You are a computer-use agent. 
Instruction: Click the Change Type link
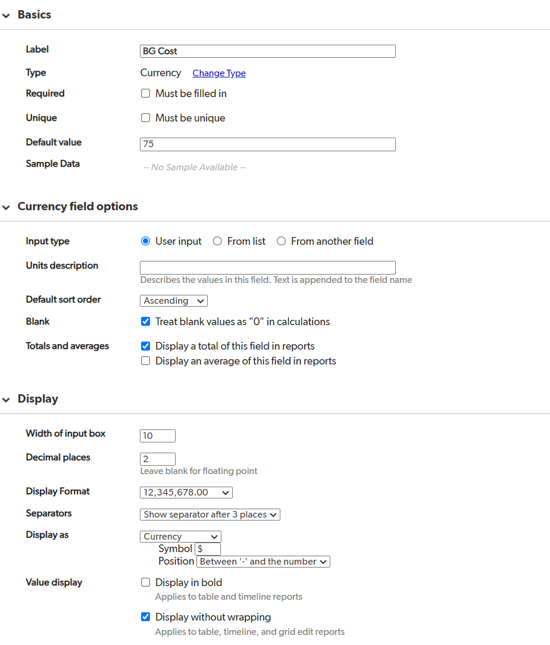[x=219, y=73]
